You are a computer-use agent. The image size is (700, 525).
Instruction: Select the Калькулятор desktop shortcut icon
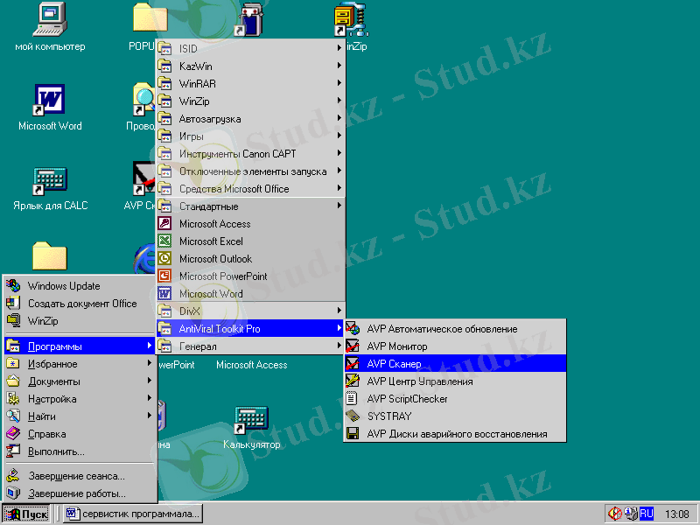pyautogui.click(x=251, y=420)
